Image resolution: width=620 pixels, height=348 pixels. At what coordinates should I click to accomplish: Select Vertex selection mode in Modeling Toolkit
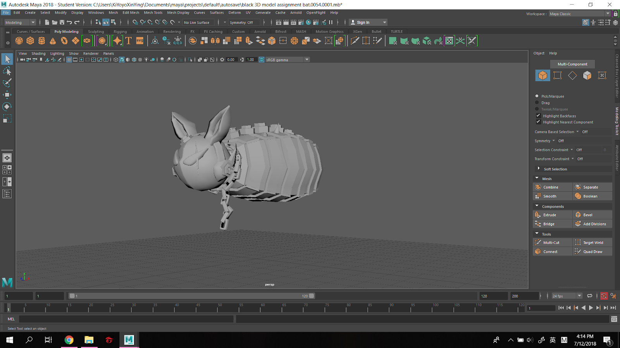[x=558, y=75]
